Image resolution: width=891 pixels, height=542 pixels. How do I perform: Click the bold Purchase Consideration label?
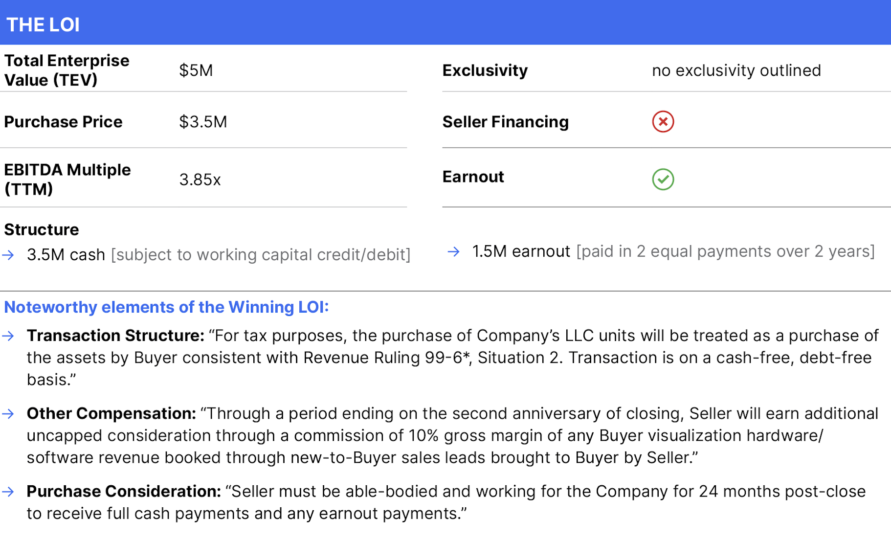[x=124, y=492]
